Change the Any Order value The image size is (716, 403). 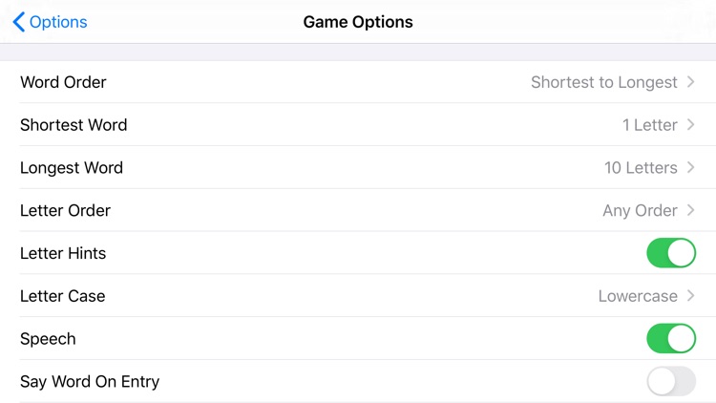(x=640, y=211)
